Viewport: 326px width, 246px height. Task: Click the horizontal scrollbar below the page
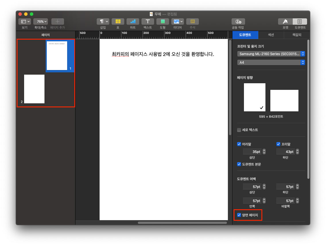tap(182, 223)
